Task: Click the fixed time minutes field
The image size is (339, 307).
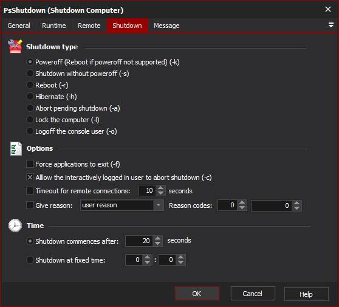Action: (168, 260)
